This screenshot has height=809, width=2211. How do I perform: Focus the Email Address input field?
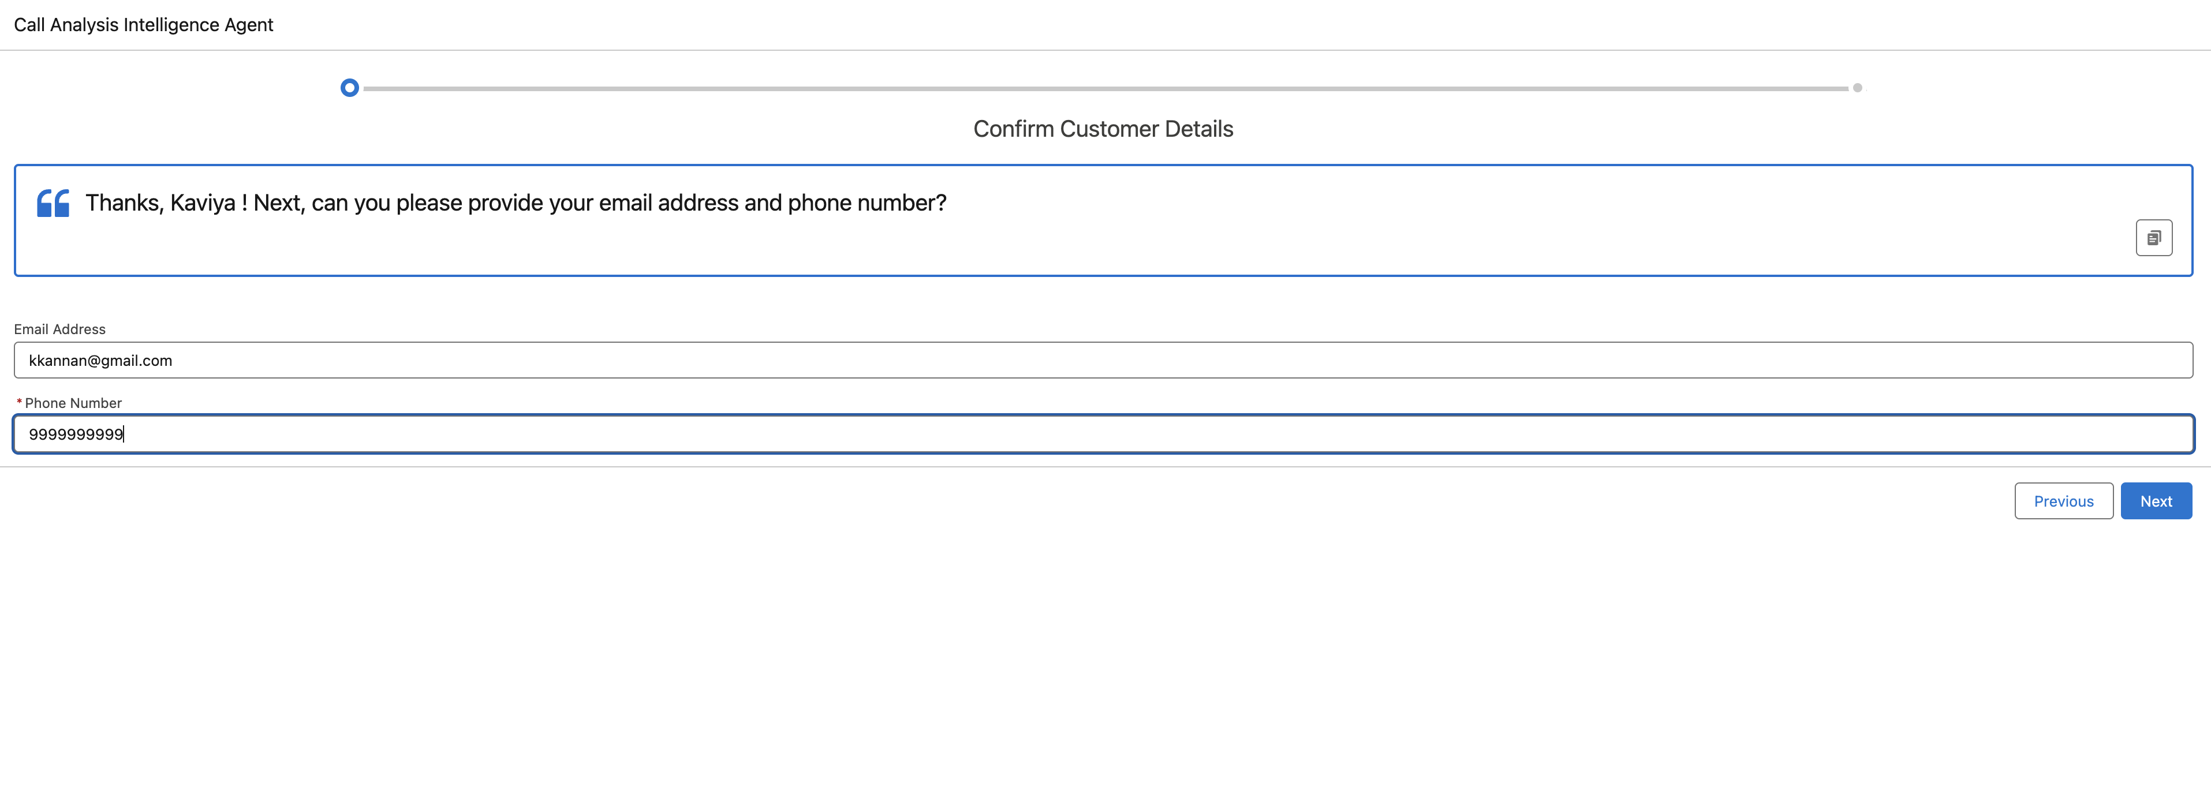click(1103, 360)
